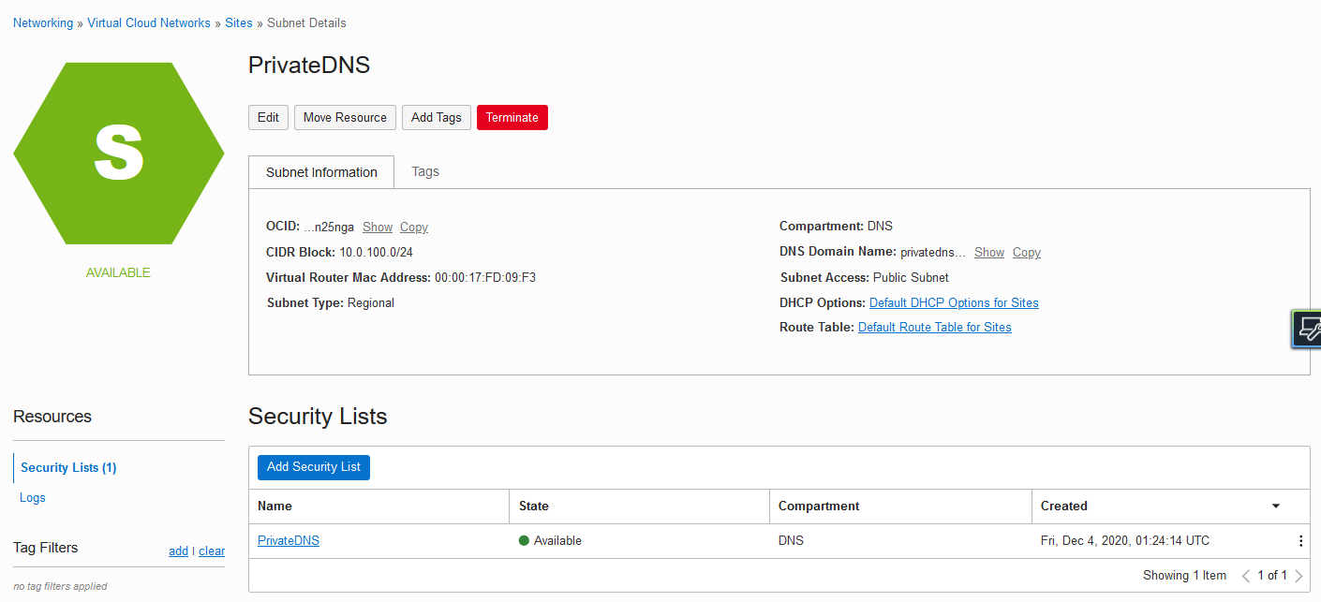
Task: Open actions menu for PrivateDNS row
Action: tap(1300, 541)
